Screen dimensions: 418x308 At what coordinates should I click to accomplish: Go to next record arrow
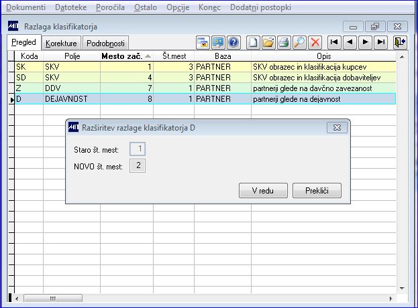pyautogui.click(x=365, y=42)
